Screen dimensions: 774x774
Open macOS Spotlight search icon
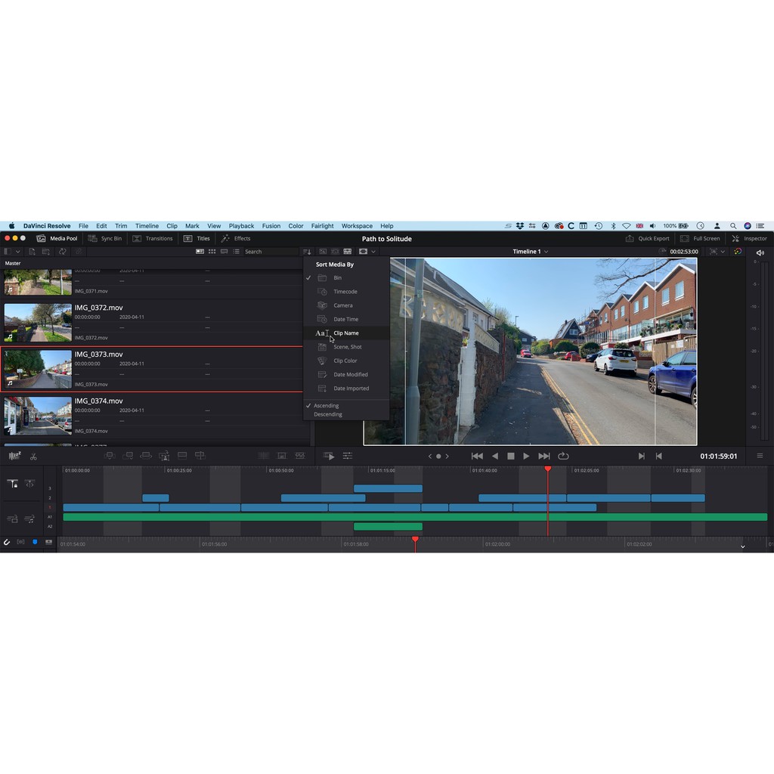pos(733,226)
